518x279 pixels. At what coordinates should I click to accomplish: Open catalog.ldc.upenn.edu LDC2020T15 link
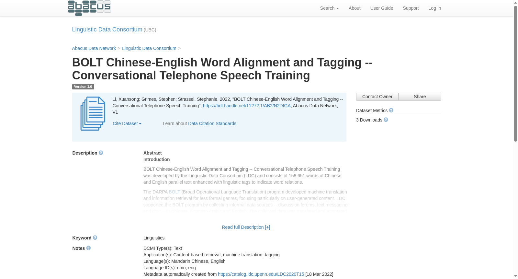click(261, 274)
